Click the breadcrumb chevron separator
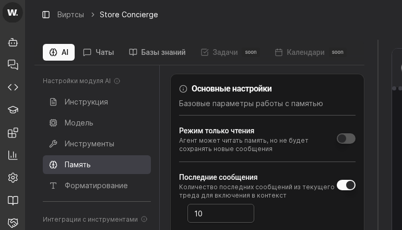 93,15
